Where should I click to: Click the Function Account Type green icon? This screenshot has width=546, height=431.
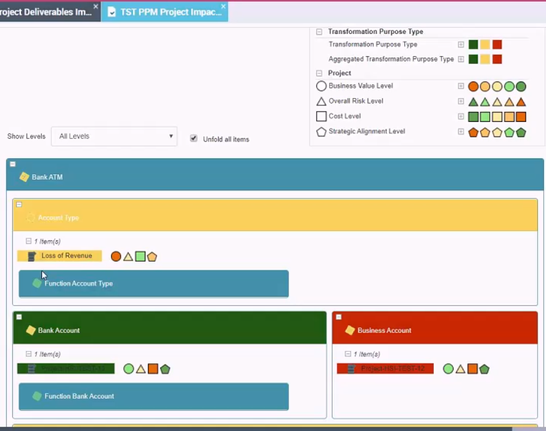(x=37, y=283)
